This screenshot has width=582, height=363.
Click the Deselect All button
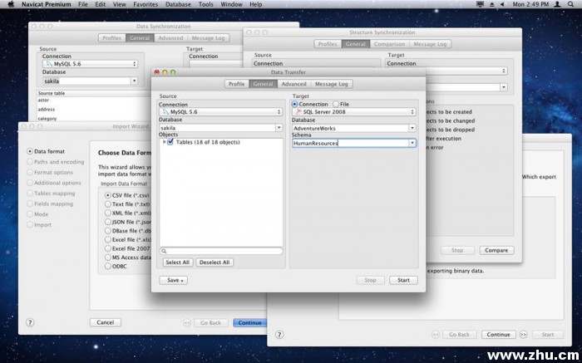click(x=215, y=262)
